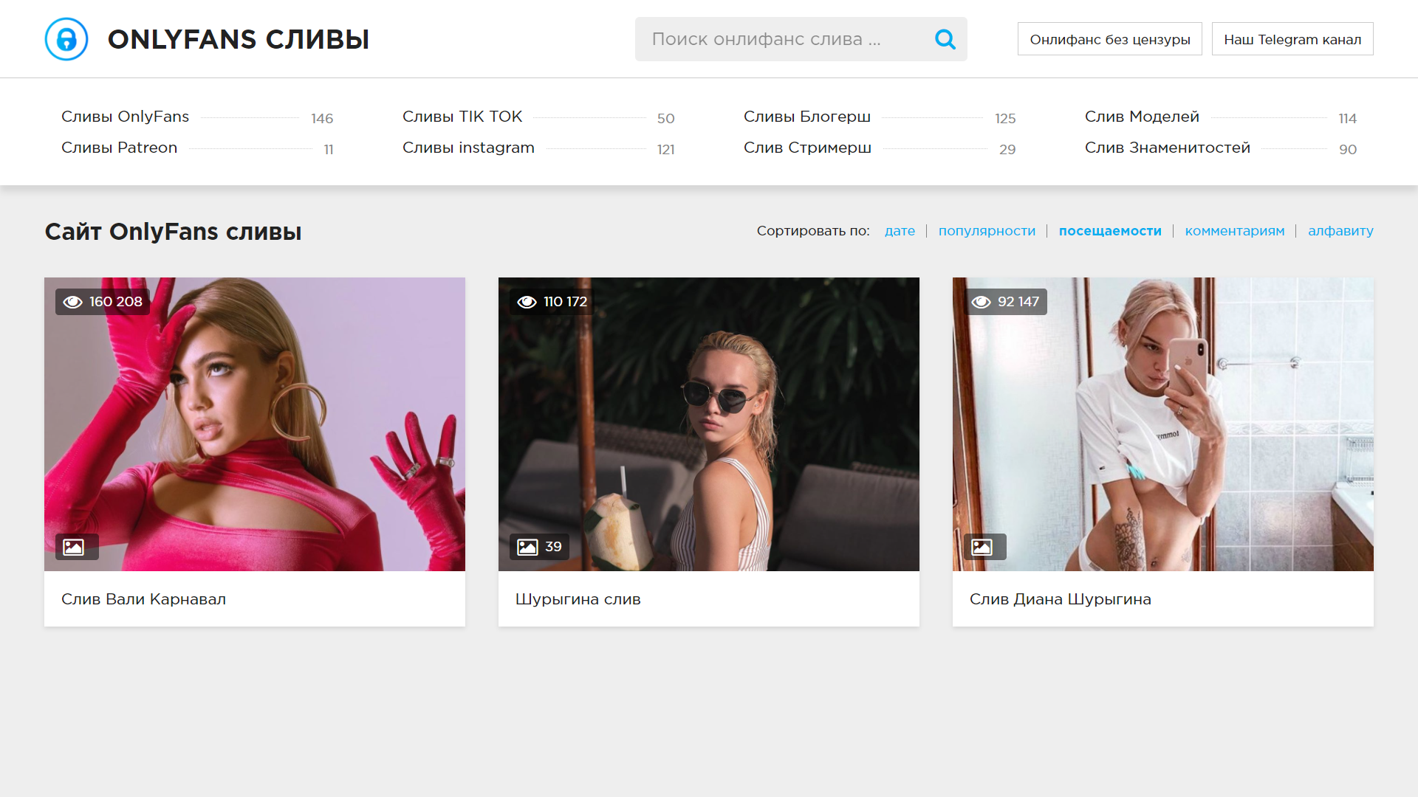Sort by посещаемости

tap(1110, 231)
